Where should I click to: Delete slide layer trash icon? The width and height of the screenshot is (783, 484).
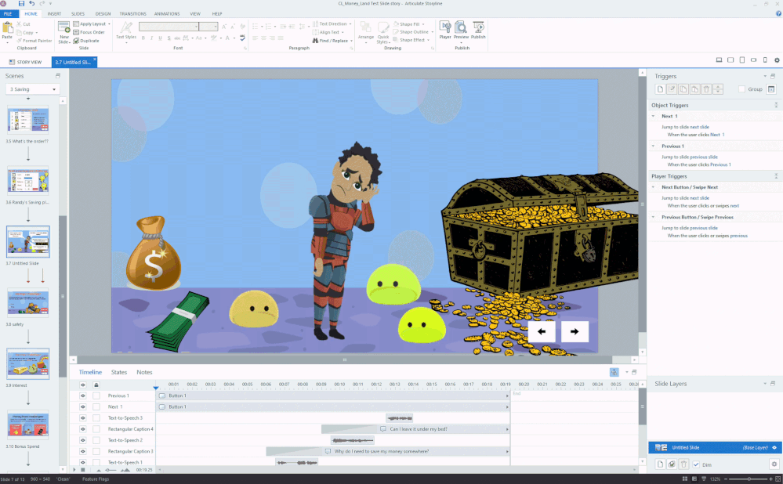point(683,464)
